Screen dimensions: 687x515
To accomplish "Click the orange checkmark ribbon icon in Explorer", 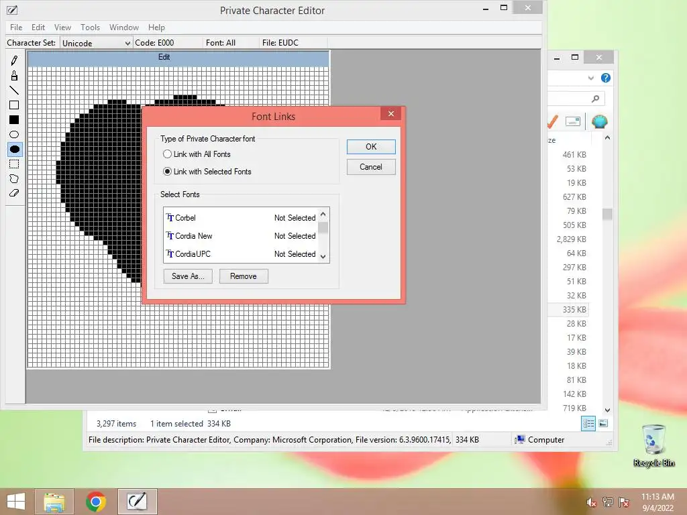I will click(x=553, y=121).
